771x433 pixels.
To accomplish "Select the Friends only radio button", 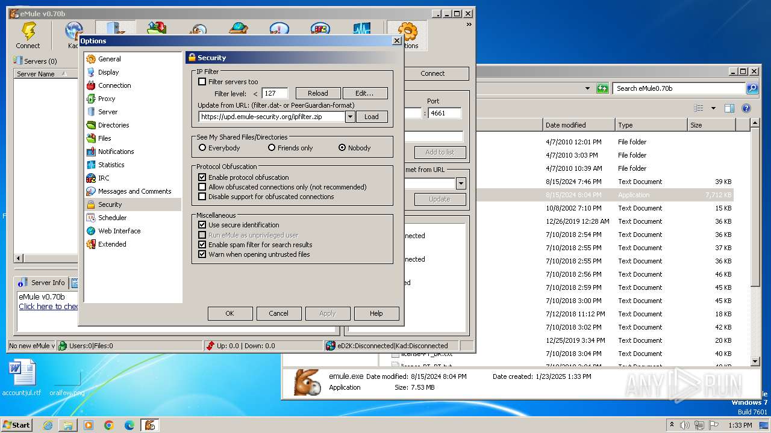I will pyautogui.click(x=272, y=147).
